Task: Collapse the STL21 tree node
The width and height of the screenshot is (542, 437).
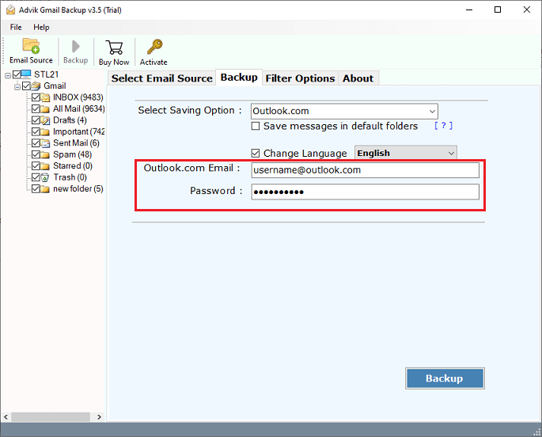Action: [8, 75]
